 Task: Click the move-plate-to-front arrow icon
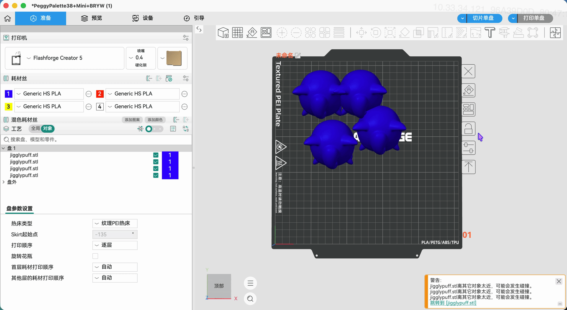[x=468, y=167]
